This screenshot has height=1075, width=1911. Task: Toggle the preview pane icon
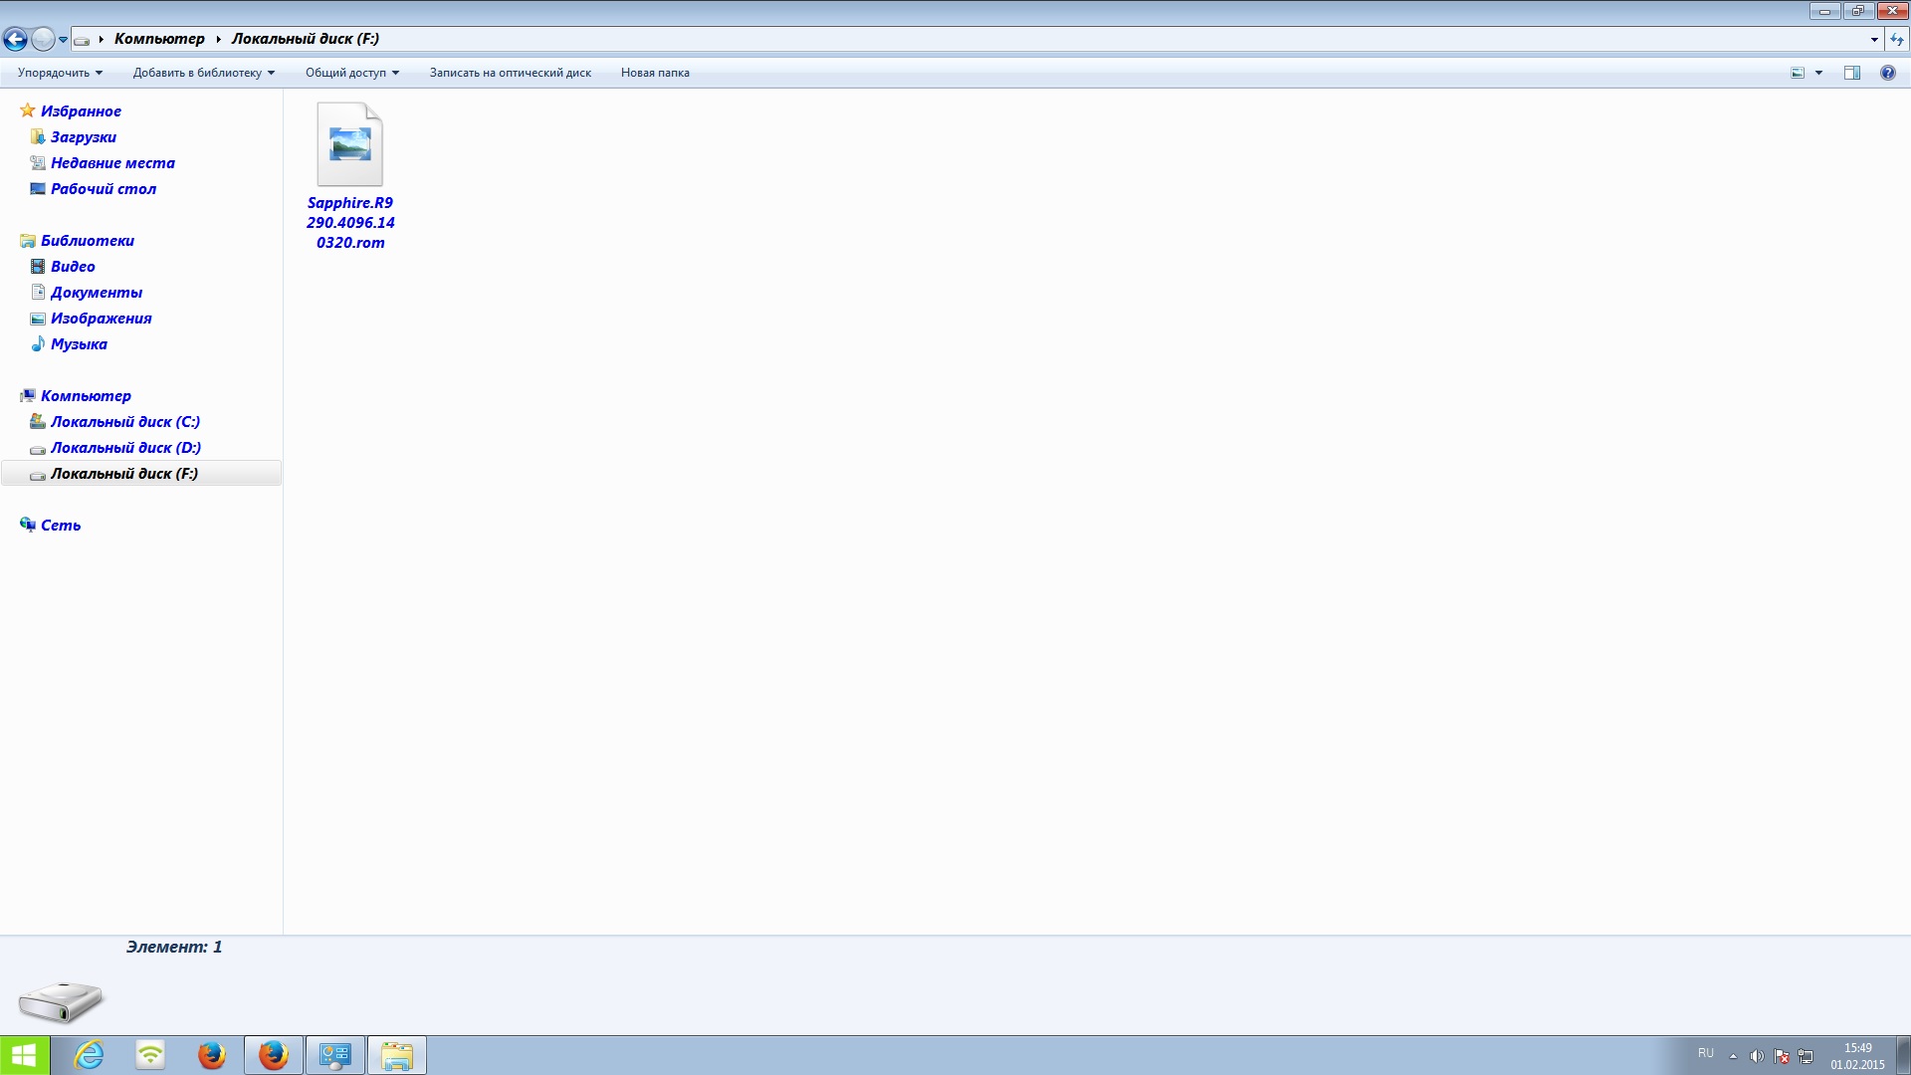click(1851, 73)
